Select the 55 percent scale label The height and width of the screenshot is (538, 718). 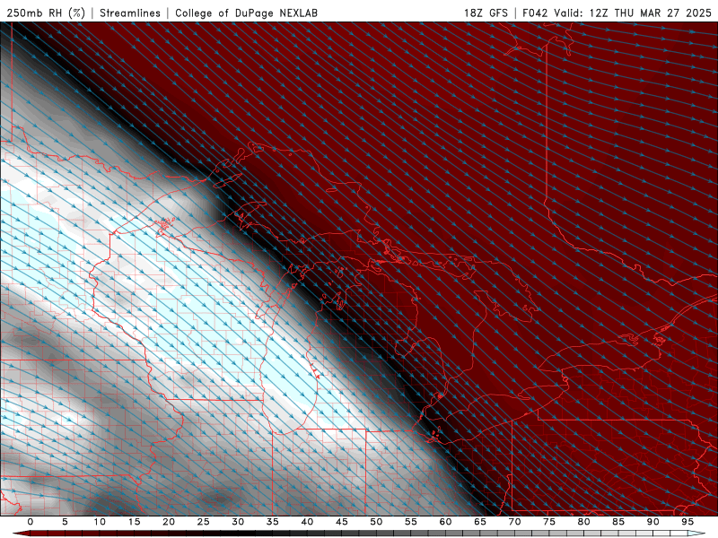coord(411,522)
